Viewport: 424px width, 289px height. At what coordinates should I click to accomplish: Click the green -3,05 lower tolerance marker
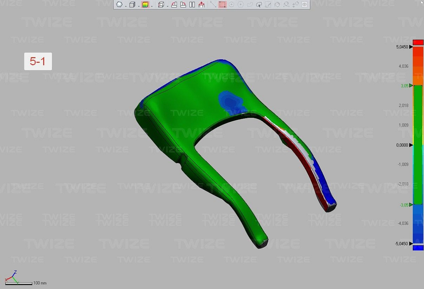click(411, 205)
